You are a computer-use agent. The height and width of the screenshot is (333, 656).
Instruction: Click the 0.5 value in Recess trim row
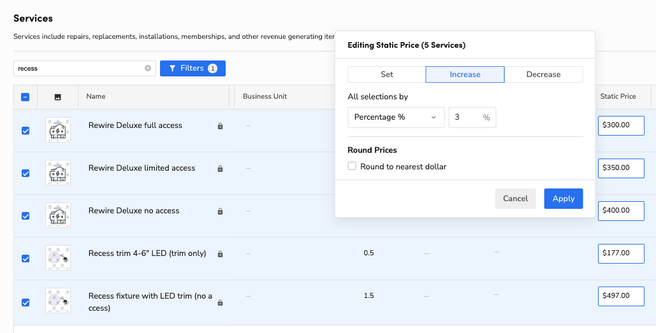pyautogui.click(x=368, y=253)
